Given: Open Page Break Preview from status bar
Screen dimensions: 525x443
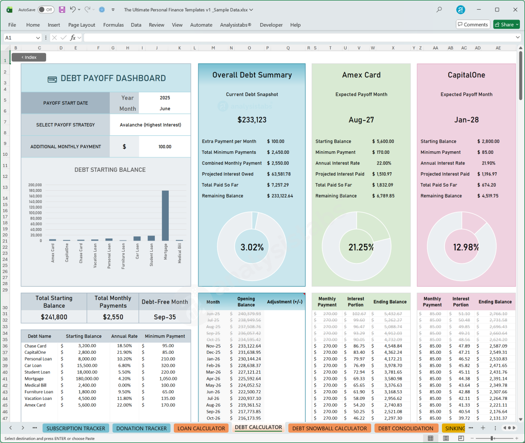Looking at the screenshot, I should pos(461,438).
